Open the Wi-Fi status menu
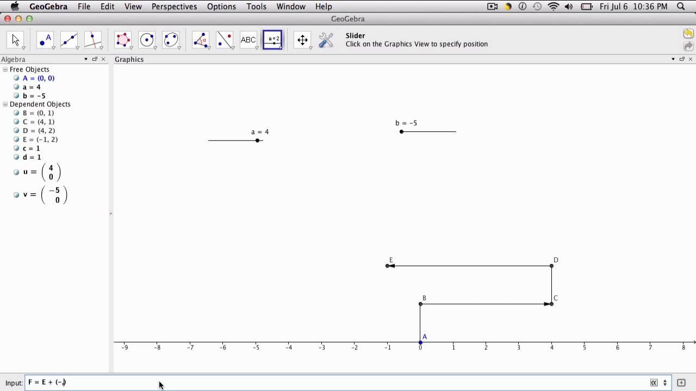696x391 pixels. [554, 7]
